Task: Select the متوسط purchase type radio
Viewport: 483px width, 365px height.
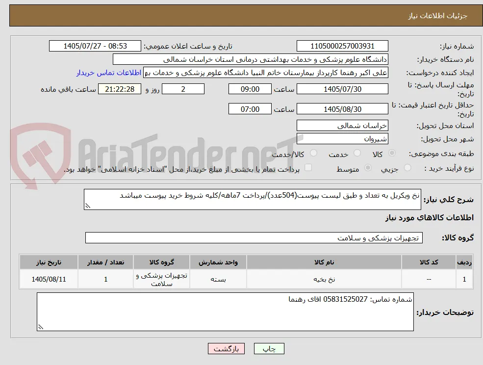Action: [x=368, y=168]
